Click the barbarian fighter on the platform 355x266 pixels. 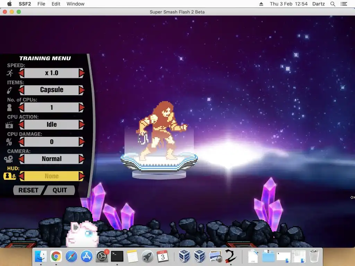[x=162, y=131]
